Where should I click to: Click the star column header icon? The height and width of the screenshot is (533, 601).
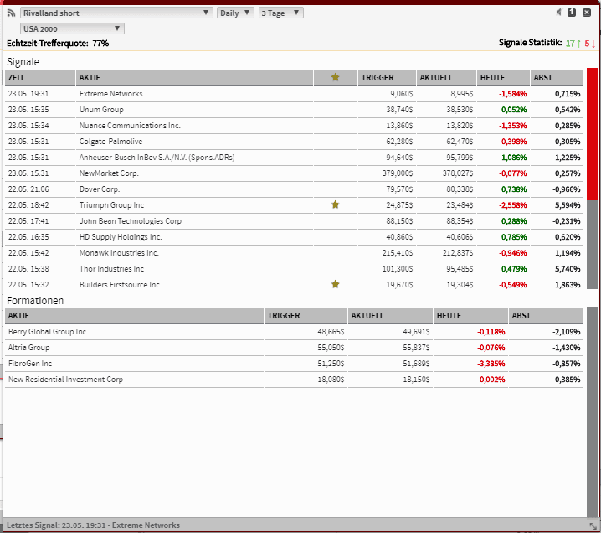pyautogui.click(x=335, y=78)
